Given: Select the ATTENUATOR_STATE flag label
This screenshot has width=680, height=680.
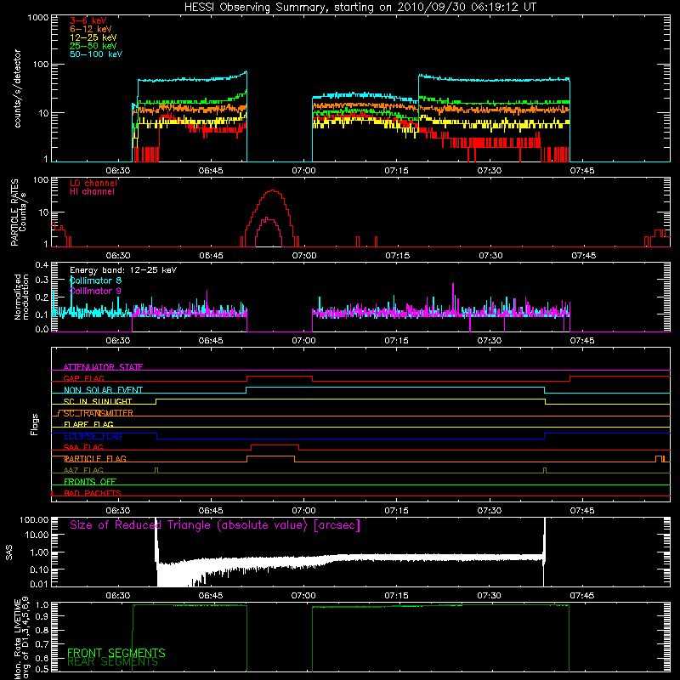Looking at the screenshot, I should coord(103,367).
